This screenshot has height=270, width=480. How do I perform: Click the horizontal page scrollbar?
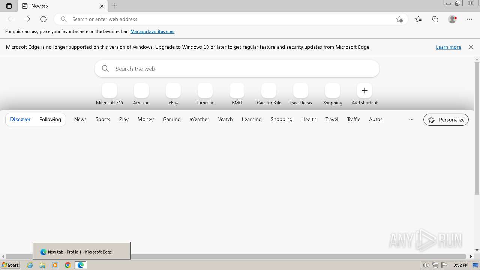(x=236, y=256)
